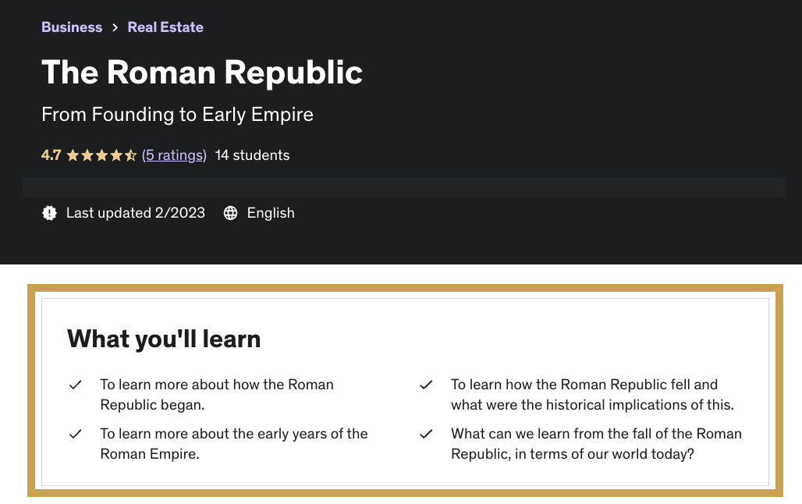Screen dimensions: 802x504
Task: Click the 'English' language label
Action: pos(271,213)
